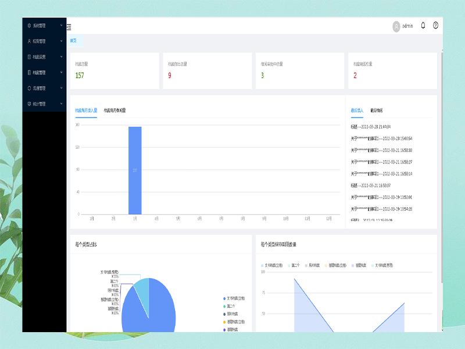Screen dimensions: 465x349
Task: Open the first entry in 最后录入 list
Action: [370, 126]
